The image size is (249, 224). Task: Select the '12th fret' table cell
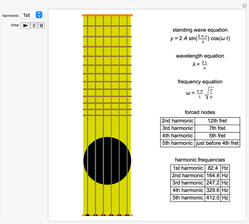tap(217, 121)
